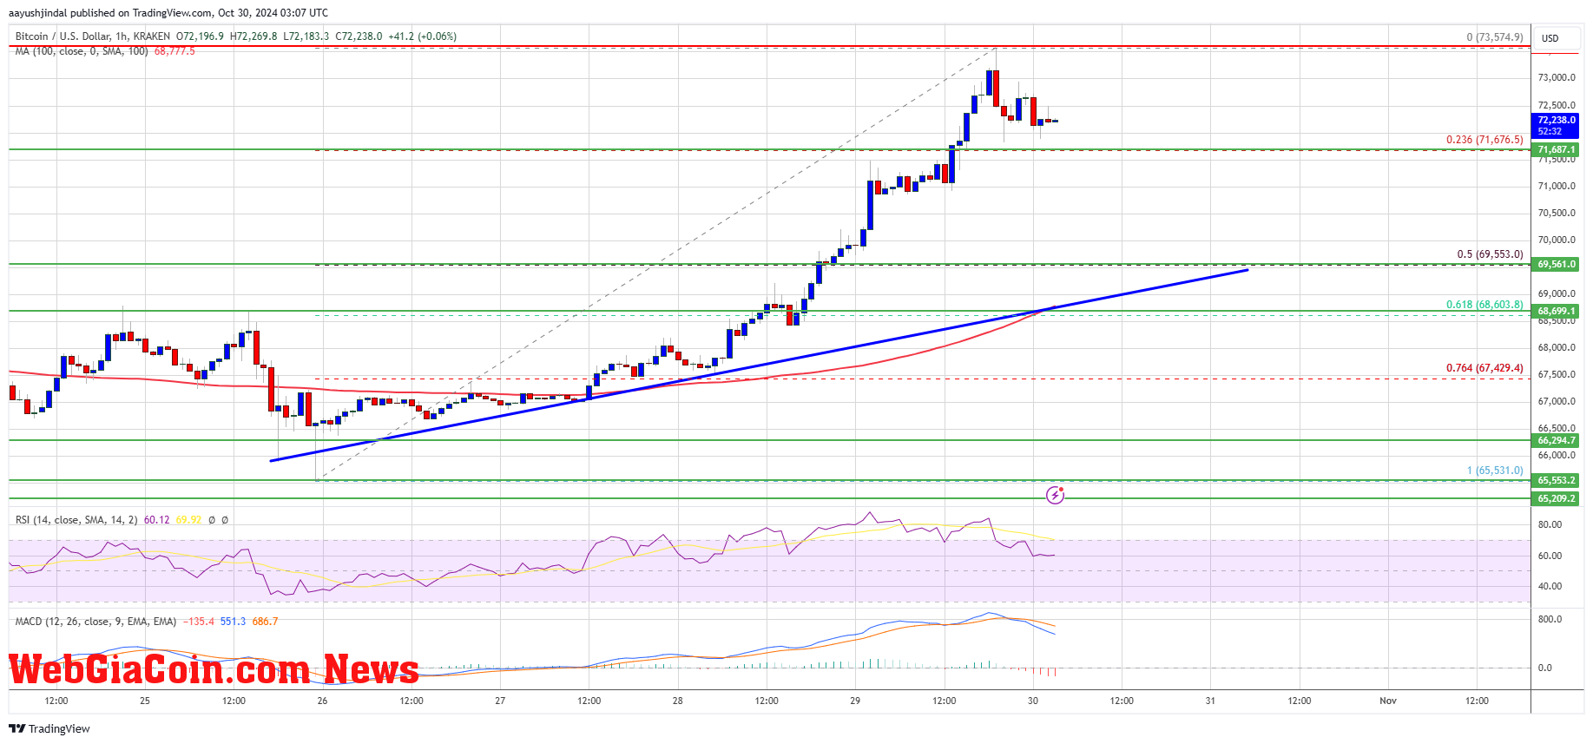Click the RSI axis value 80.00
1593x744 pixels.
click(1550, 524)
